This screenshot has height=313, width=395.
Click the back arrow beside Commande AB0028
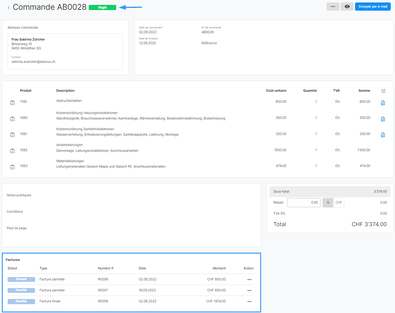(x=9, y=8)
